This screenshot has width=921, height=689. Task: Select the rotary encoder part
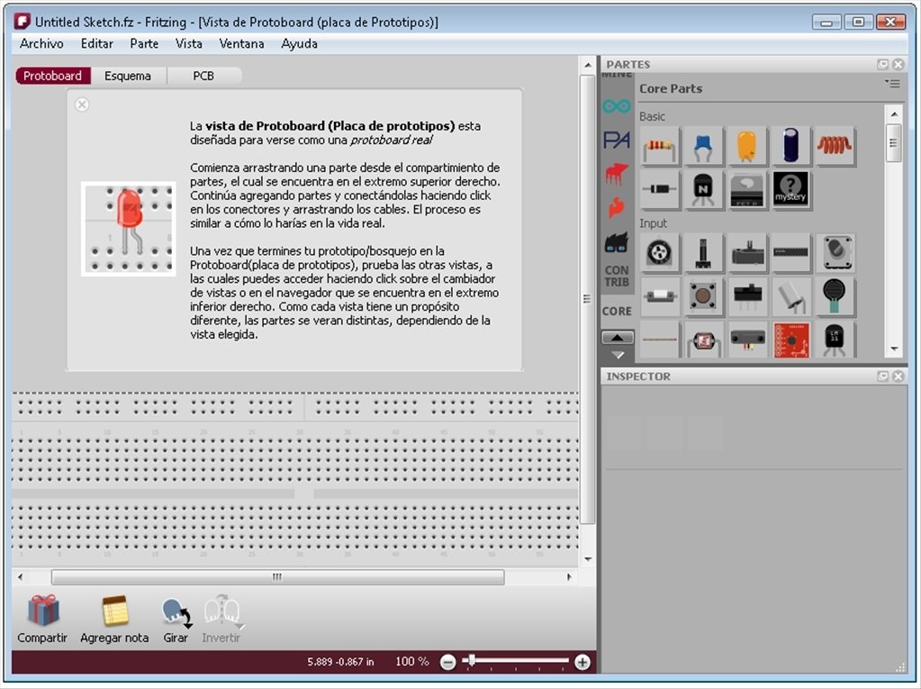point(834,252)
